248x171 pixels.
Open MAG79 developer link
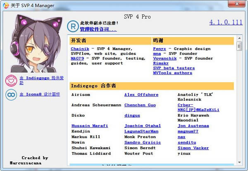[77, 58]
